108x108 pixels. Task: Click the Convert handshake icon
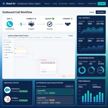coord(68,24)
